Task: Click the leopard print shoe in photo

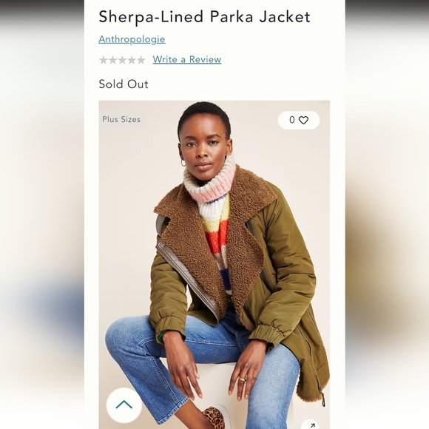Action: click(215, 418)
